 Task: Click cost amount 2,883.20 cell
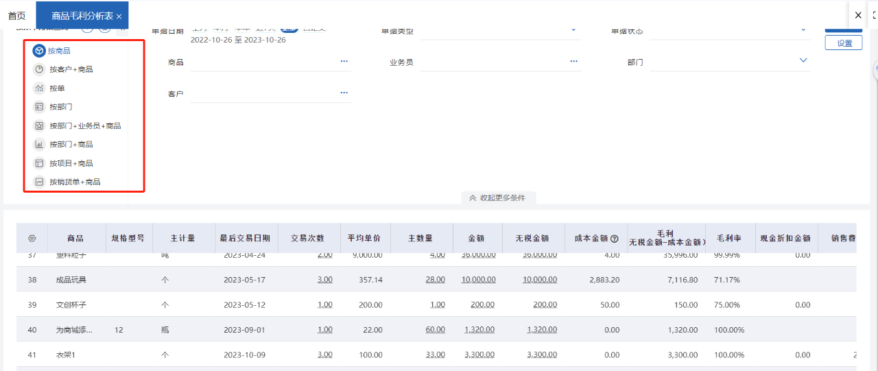605,280
